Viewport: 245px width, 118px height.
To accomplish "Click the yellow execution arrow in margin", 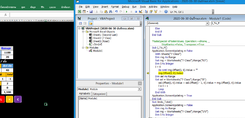I will [148, 73].
